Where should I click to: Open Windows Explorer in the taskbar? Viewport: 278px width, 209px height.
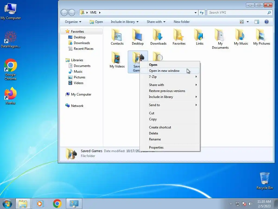point(23,204)
